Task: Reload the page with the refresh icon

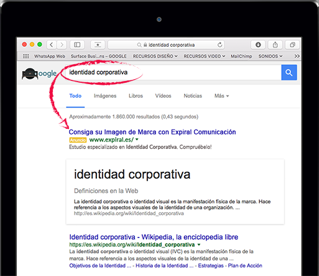Action: click(220, 45)
